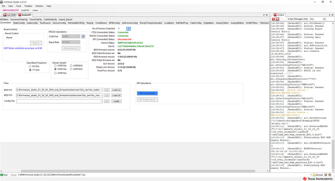The image size is (335, 181).
Task: Click the RadarAPI tab icon
Action: tap(20, 15)
